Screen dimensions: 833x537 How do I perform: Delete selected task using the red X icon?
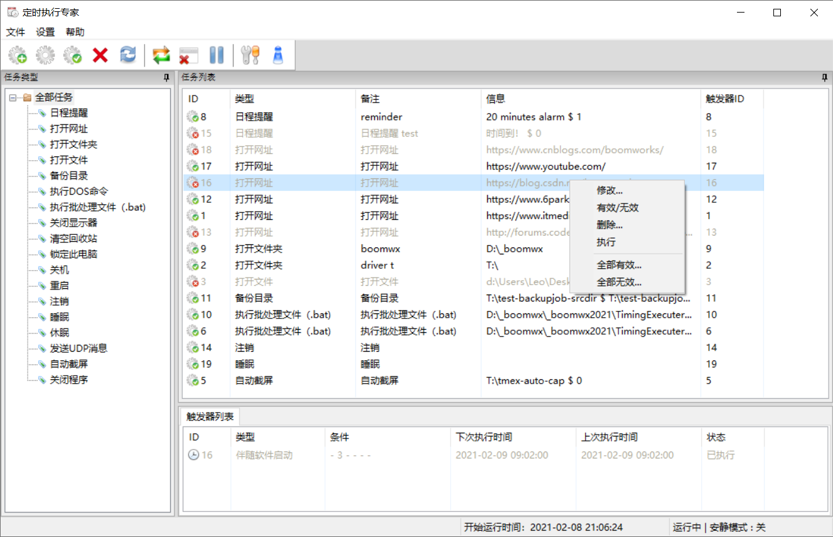100,55
